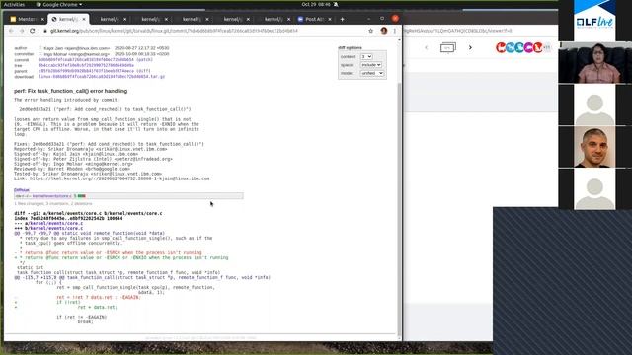
Task: Switch to the last kernel tab before Post At
Action: (274, 19)
